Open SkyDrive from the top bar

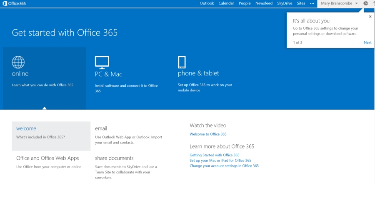pos(285,3)
